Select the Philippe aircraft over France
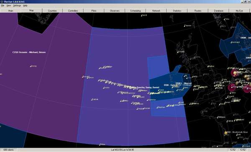Viewport: 251px width, 152px height. (x=218, y=118)
